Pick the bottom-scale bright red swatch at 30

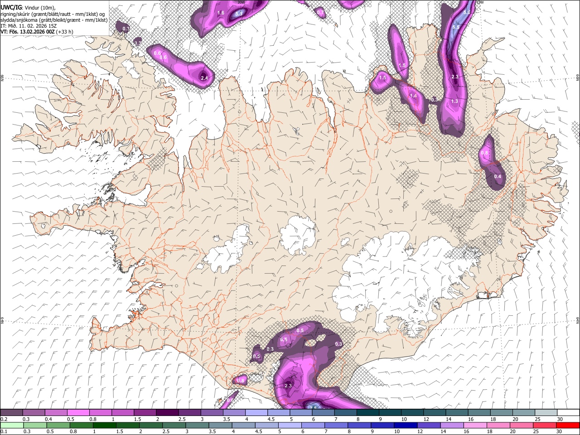point(568,425)
